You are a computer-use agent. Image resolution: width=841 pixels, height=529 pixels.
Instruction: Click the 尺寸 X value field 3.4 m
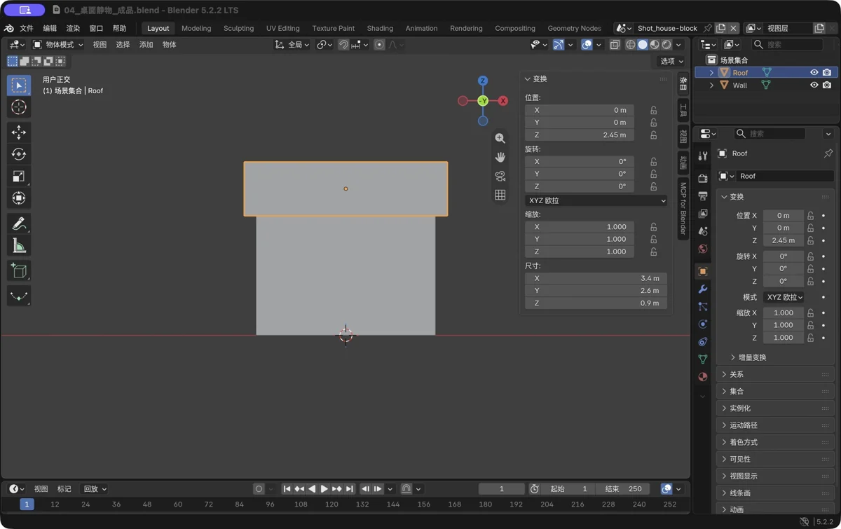pos(596,278)
